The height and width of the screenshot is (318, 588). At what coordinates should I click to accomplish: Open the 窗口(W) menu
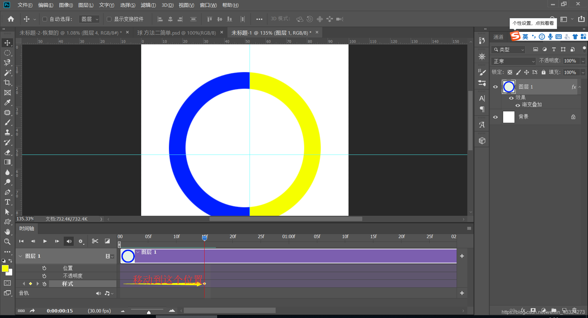pyautogui.click(x=208, y=5)
